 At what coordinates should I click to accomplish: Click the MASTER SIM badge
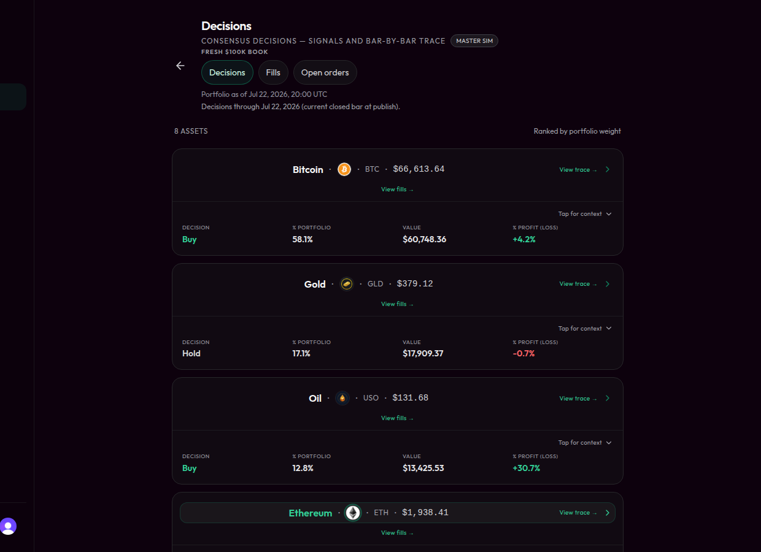474,41
